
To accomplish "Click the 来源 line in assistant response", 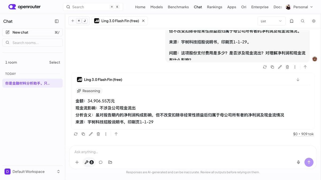I will coord(114,122).
